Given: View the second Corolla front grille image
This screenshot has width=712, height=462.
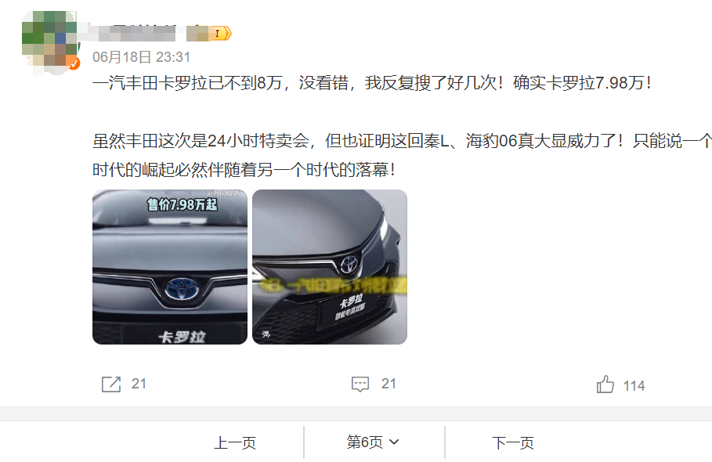Looking at the screenshot, I should tap(330, 267).
